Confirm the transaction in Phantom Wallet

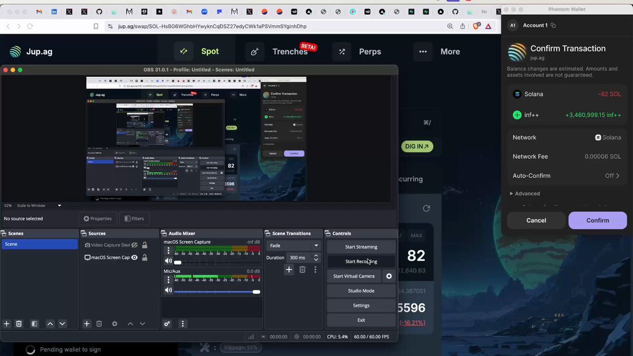tap(598, 220)
